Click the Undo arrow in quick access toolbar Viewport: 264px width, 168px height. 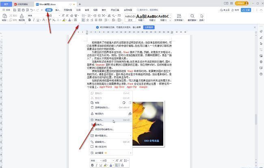[x=32, y=10]
